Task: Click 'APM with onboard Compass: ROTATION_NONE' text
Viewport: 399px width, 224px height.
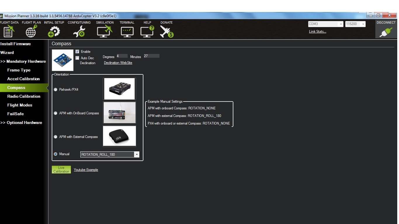Action: click(x=182, y=108)
